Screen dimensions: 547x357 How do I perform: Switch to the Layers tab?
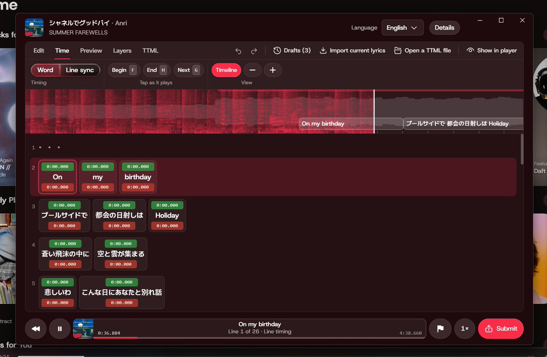point(122,50)
